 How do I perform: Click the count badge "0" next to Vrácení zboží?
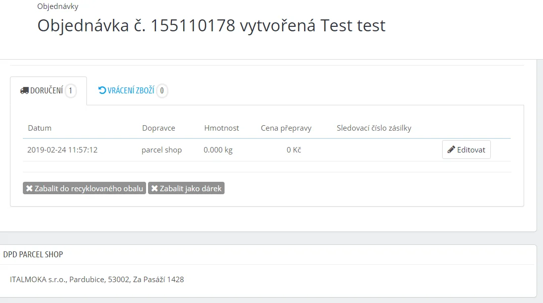(x=162, y=91)
